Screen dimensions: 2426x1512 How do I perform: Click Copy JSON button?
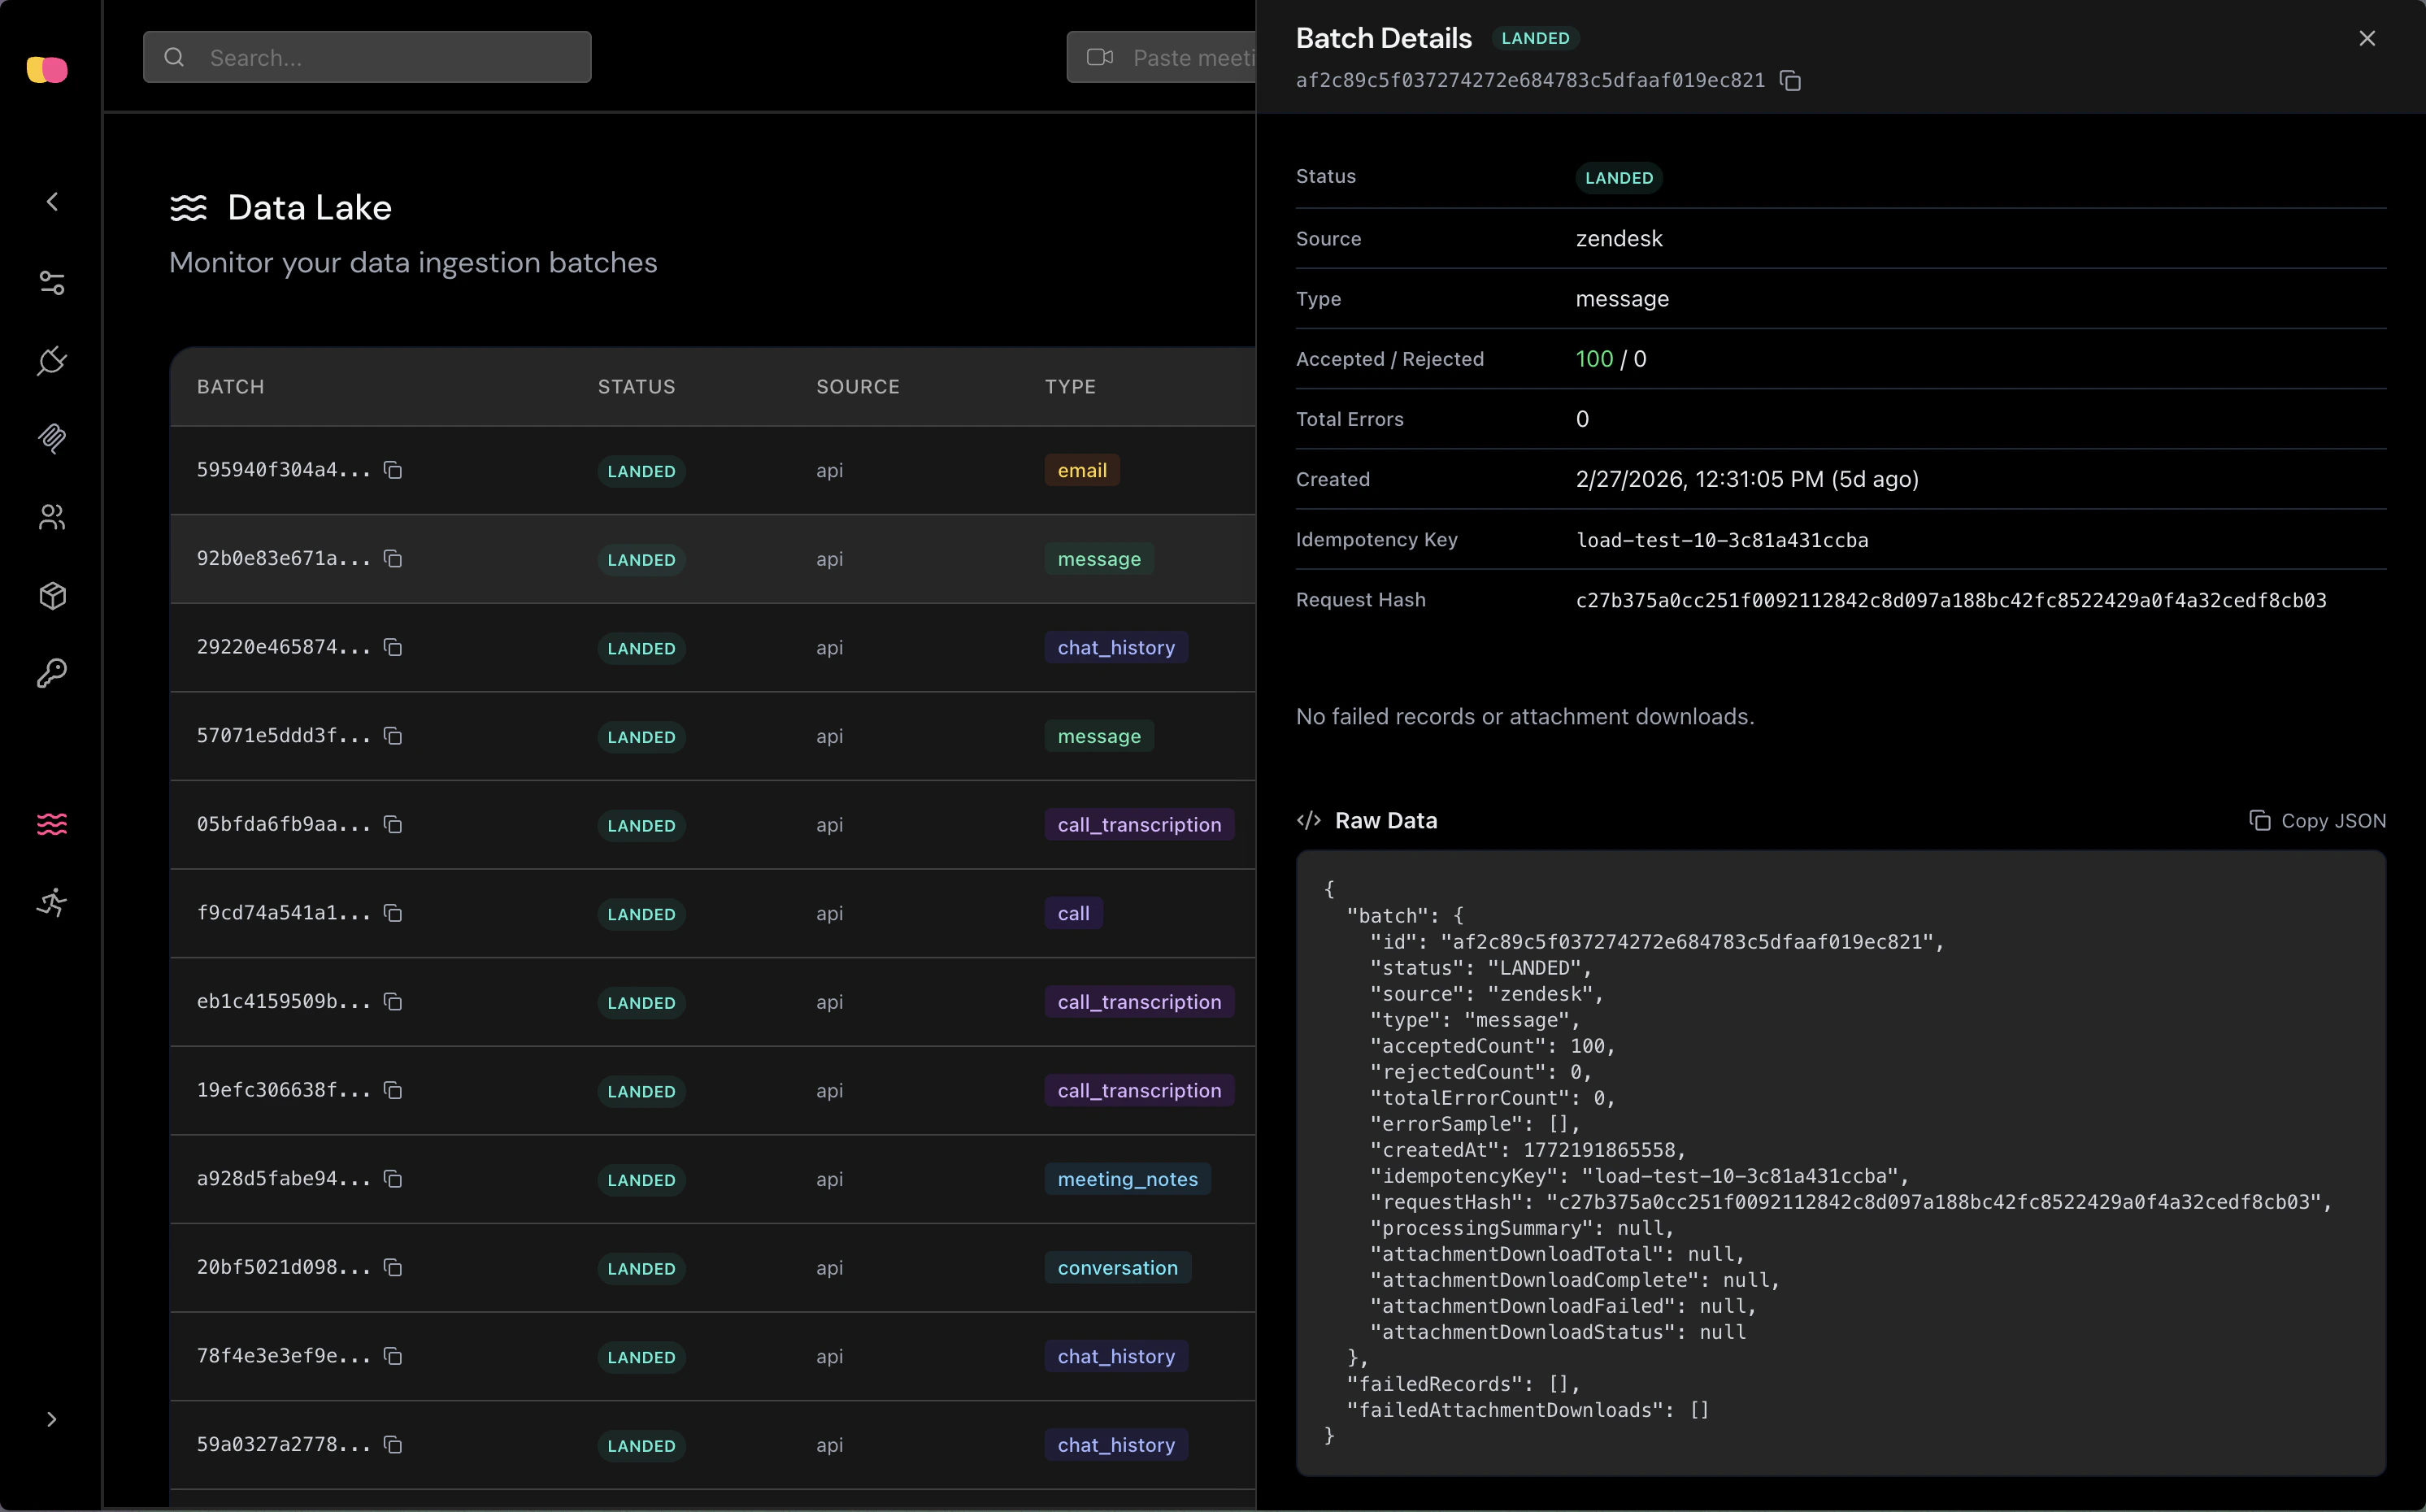tap(2317, 820)
